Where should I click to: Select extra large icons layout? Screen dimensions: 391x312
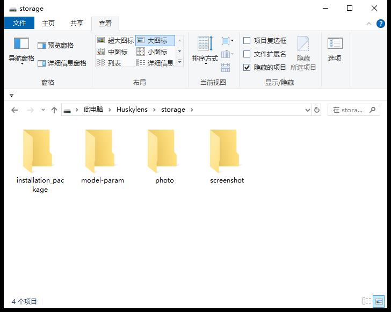(x=115, y=40)
